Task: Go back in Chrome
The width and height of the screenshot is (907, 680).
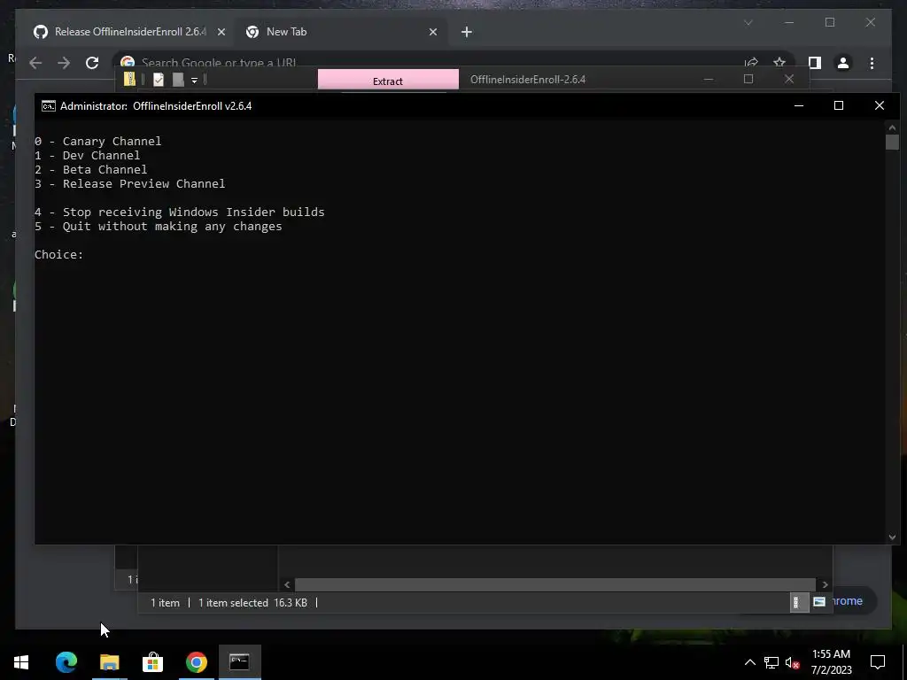Action: click(35, 63)
